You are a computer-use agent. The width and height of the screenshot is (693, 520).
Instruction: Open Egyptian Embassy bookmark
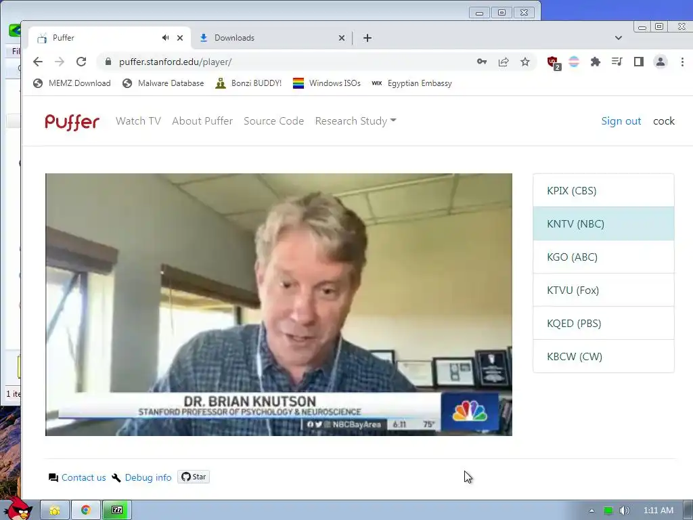[x=411, y=83]
